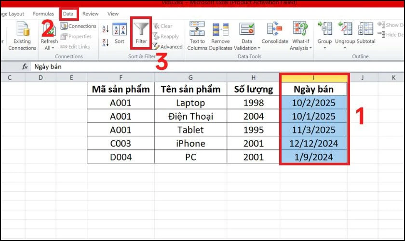This screenshot has height=241, width=405.
Task: Switch to the Review tab
Action: tap(91, 13)
